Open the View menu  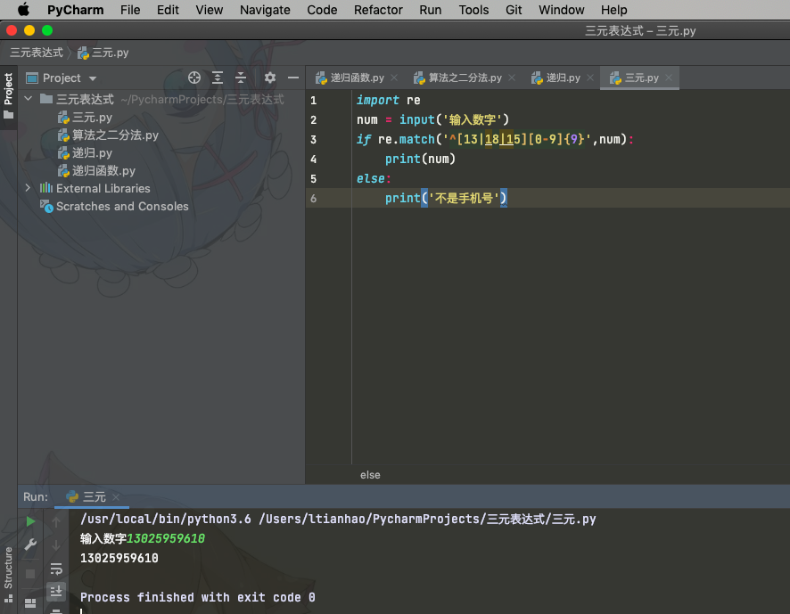click(x=209, y=10)
